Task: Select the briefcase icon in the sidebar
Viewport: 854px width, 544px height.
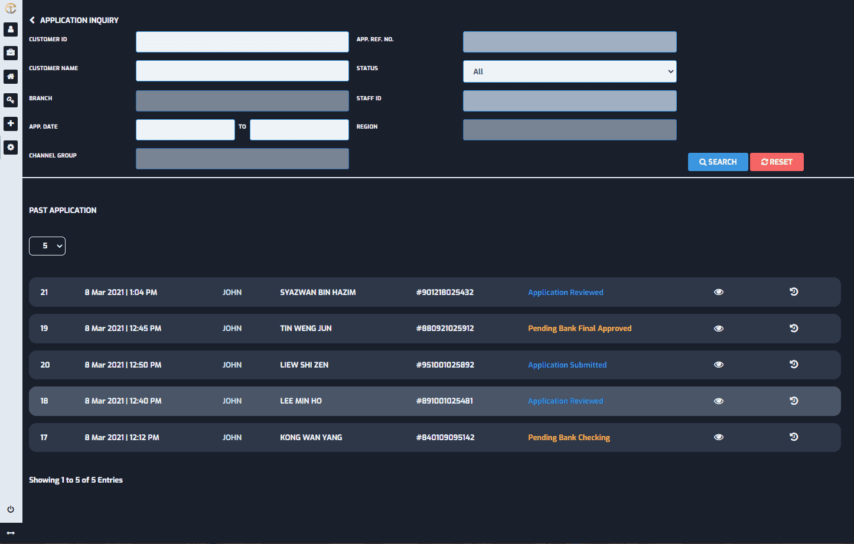Action: (11, 53)
